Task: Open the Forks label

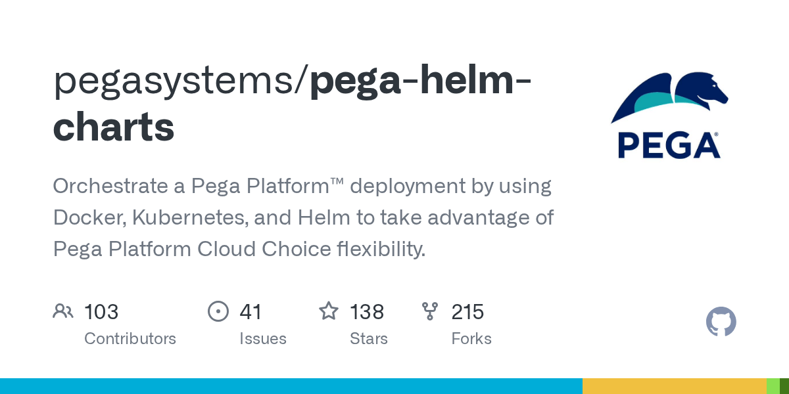Action: pyautogui.click(x=471, y=339)
